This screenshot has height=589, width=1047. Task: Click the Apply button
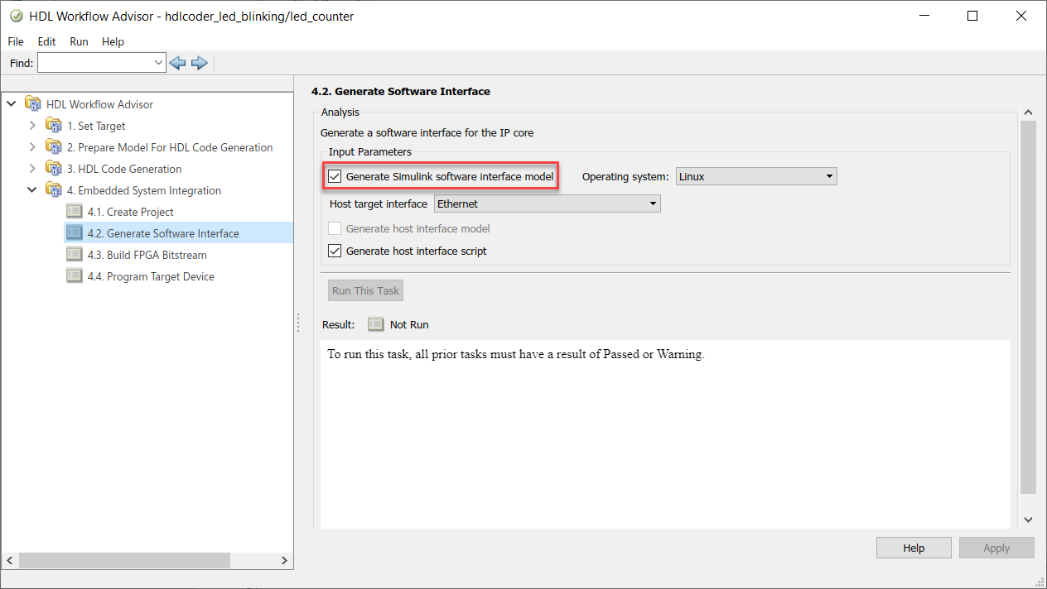pos(996,548)
